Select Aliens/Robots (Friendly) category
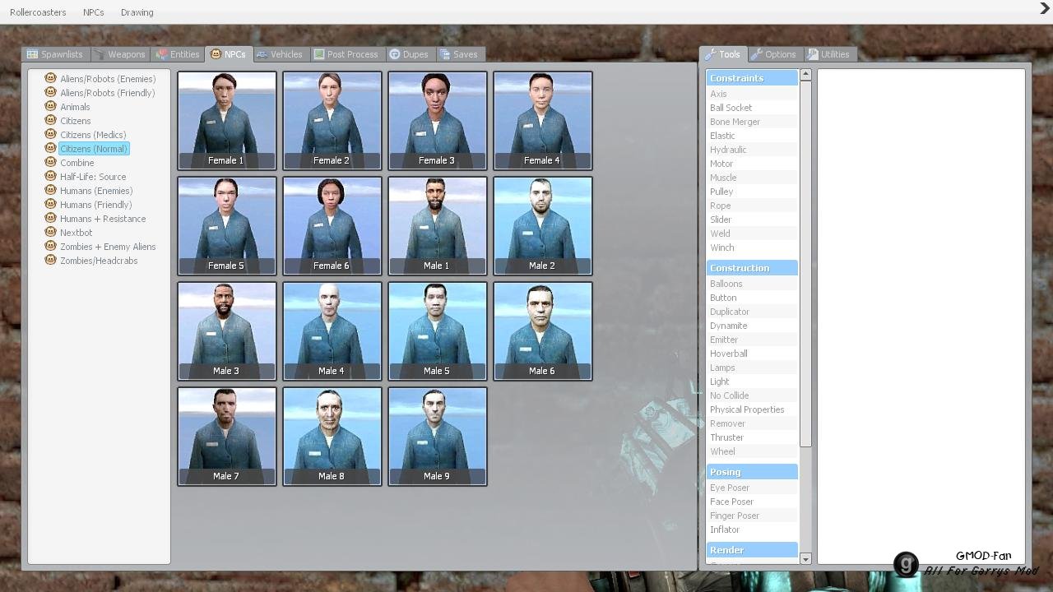1053x592 pixels. (x=107, y=93)
